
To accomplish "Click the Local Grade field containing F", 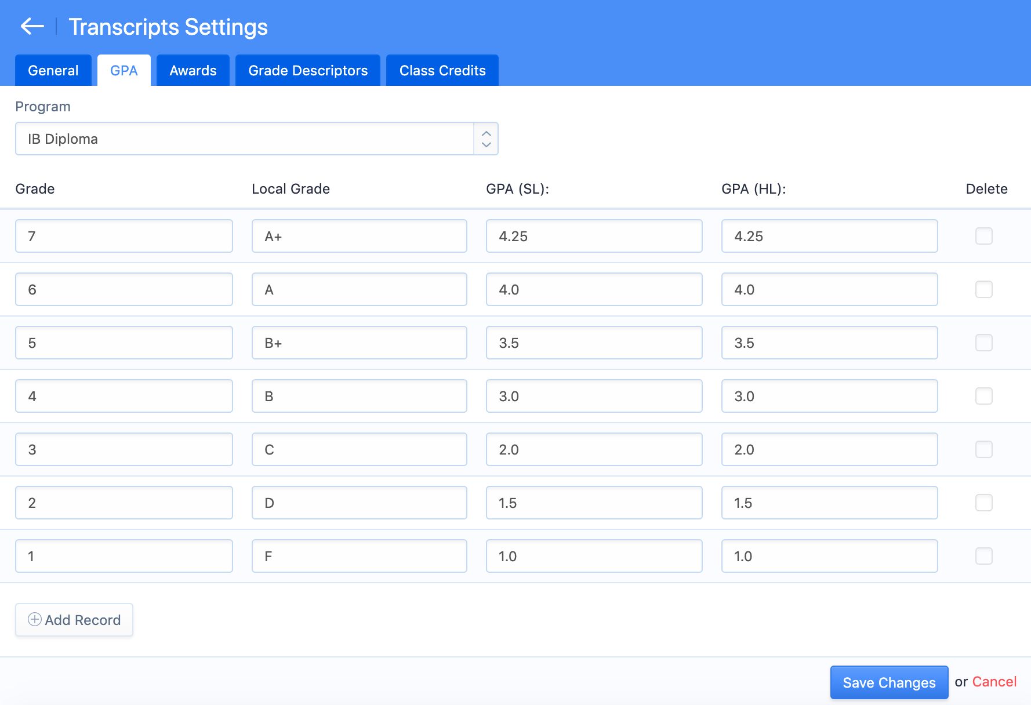I will tap(360, 556).
